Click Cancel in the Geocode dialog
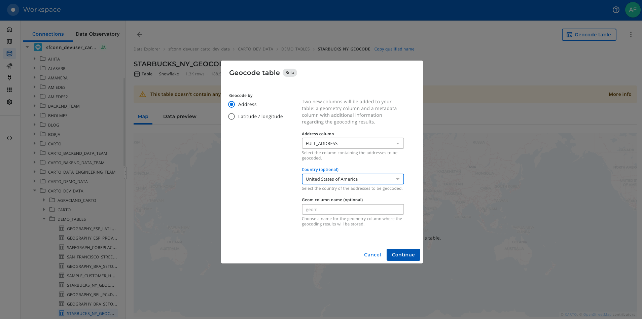Viewport: 642px width, 319px height. 372,255
